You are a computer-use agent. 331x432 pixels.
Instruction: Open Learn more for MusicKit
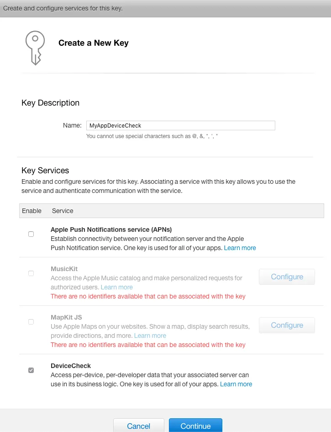click(116, 287)
